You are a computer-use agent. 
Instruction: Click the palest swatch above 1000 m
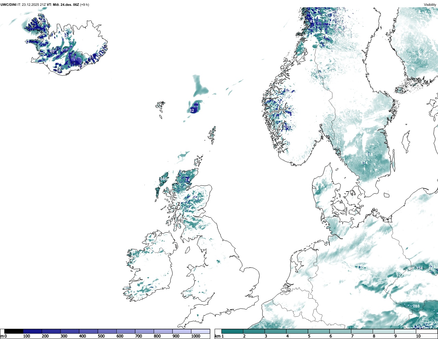pos(201,331)
